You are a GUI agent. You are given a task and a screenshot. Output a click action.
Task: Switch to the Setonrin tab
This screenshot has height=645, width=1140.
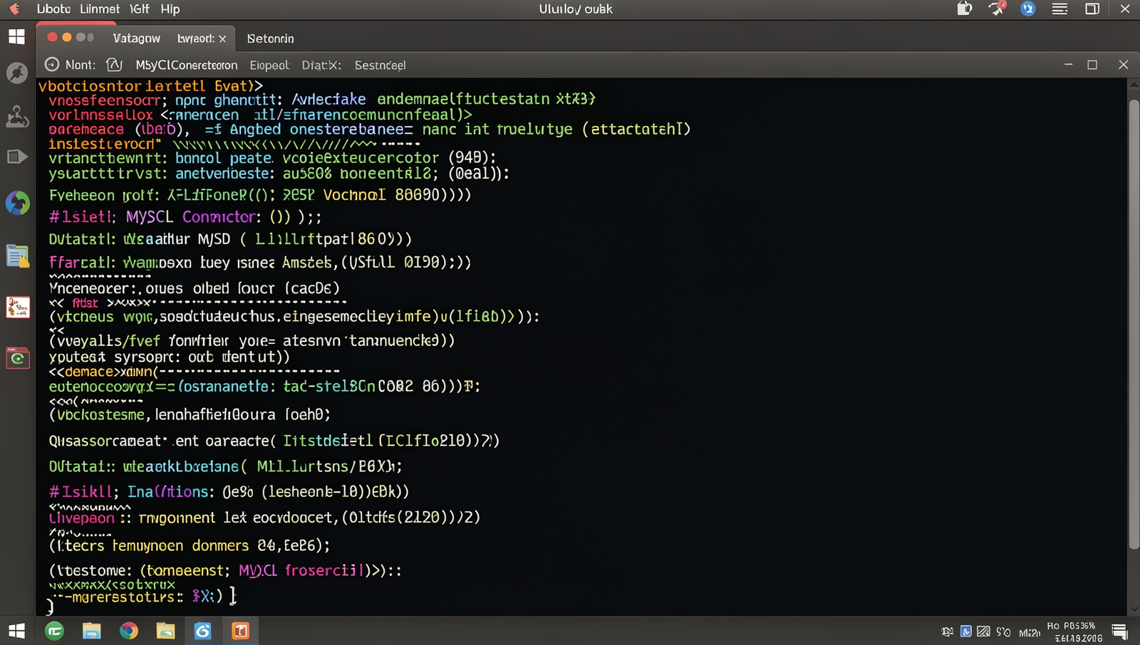[271, 38]
